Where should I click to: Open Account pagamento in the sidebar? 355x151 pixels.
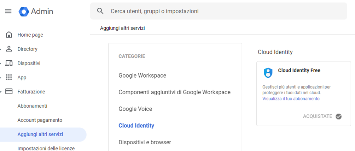(40, 120)
